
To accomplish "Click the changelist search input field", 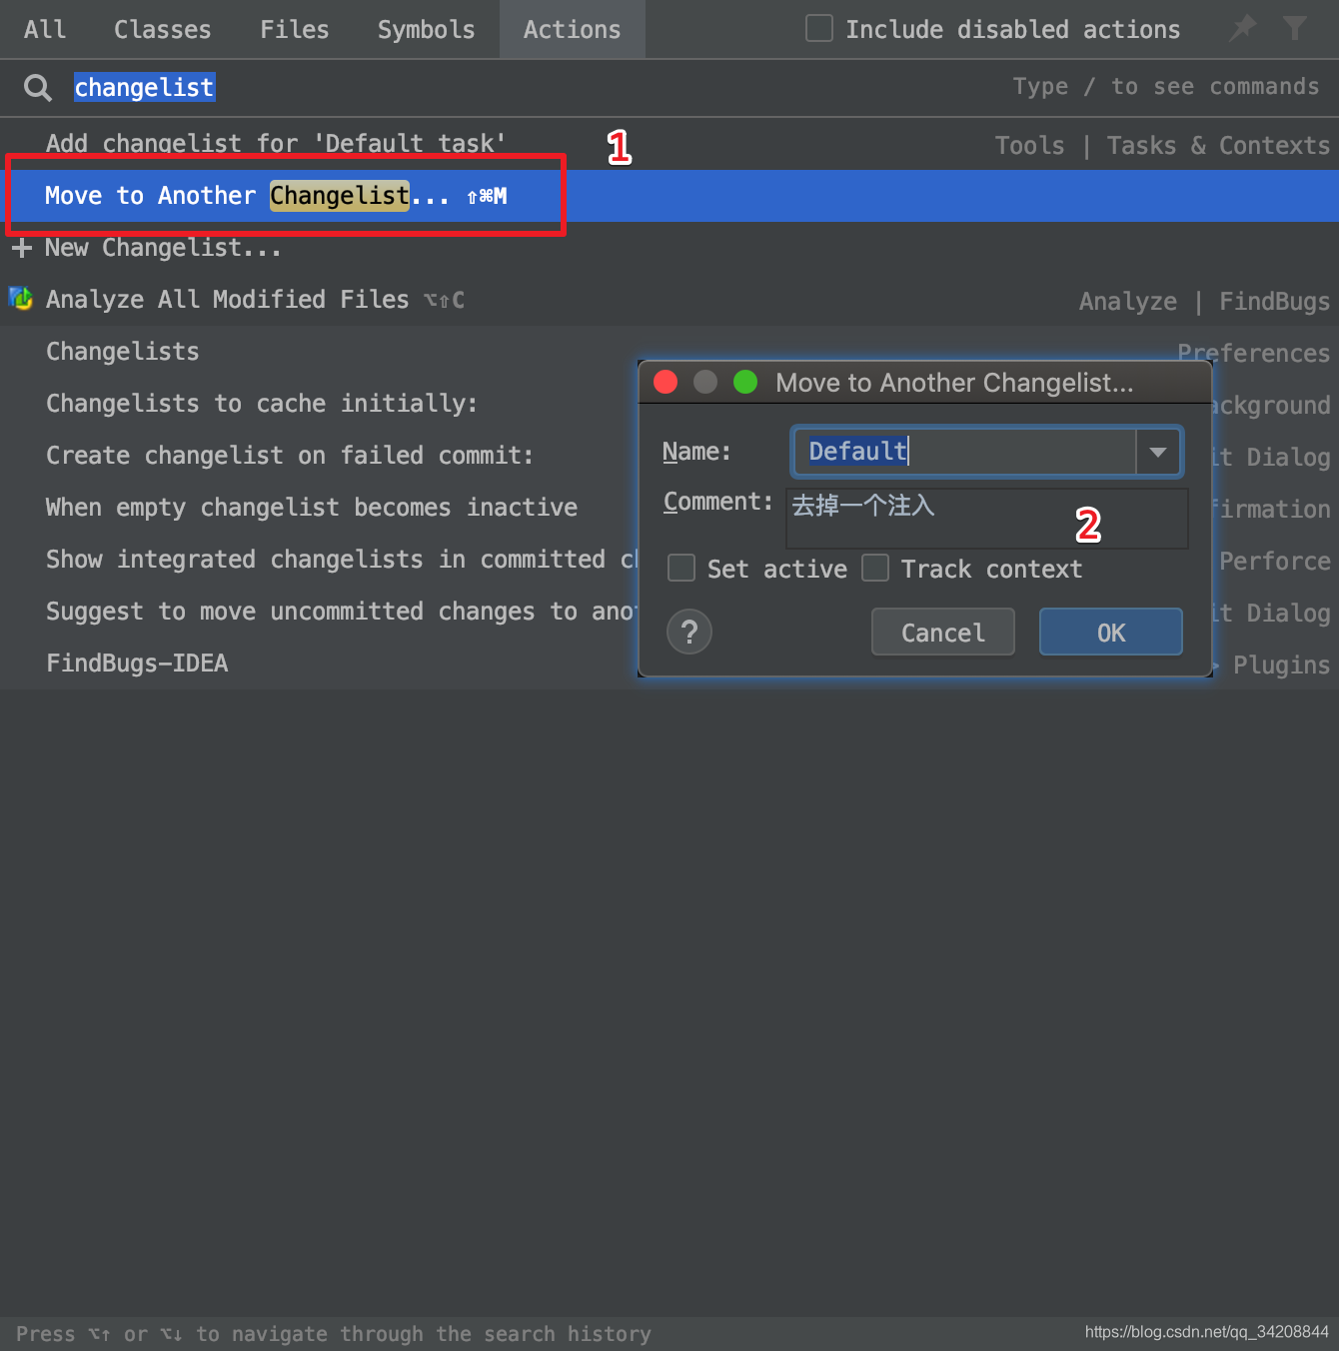I will pyautogui.click(x=144, y=87).
